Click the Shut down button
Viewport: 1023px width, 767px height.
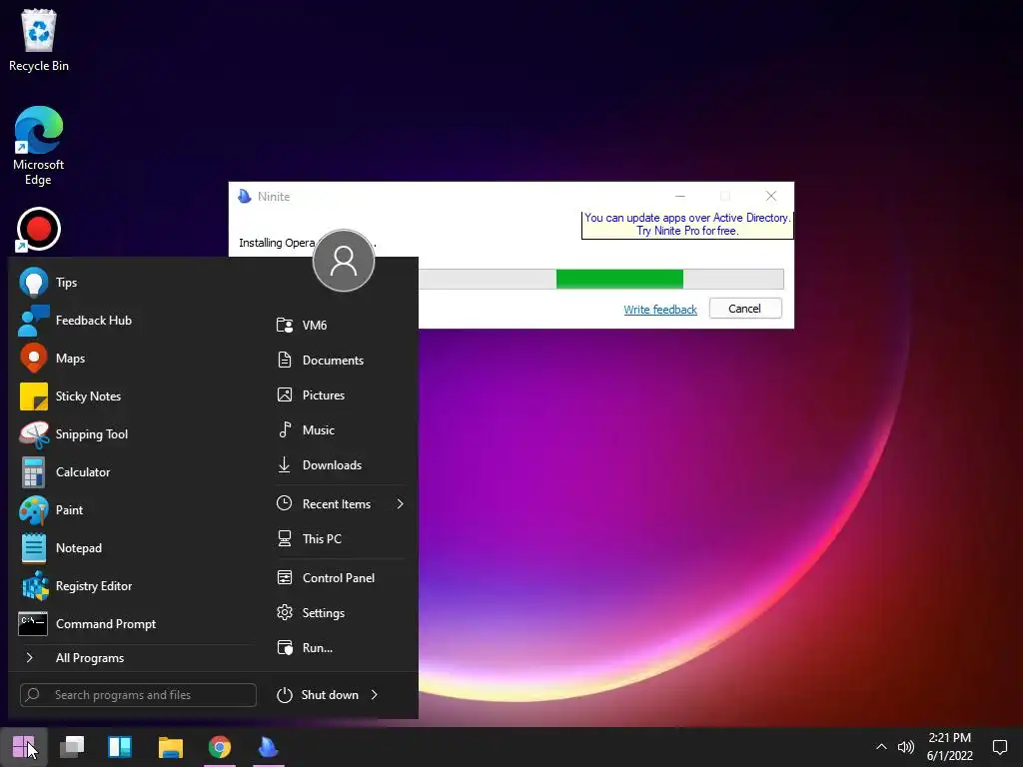click(317, 695)
